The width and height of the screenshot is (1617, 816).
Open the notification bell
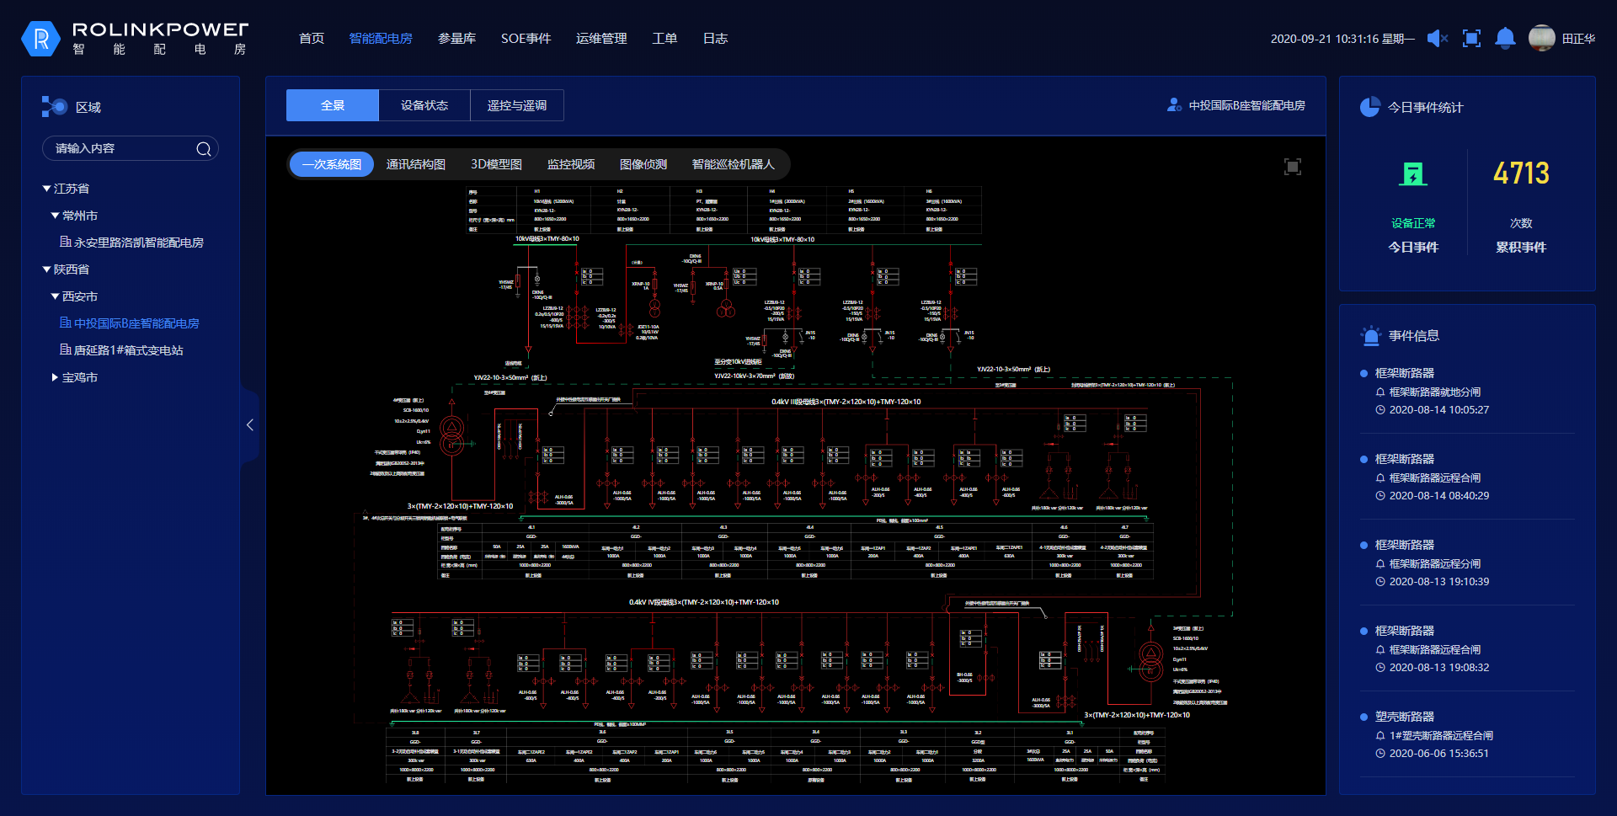(1505, 39)
